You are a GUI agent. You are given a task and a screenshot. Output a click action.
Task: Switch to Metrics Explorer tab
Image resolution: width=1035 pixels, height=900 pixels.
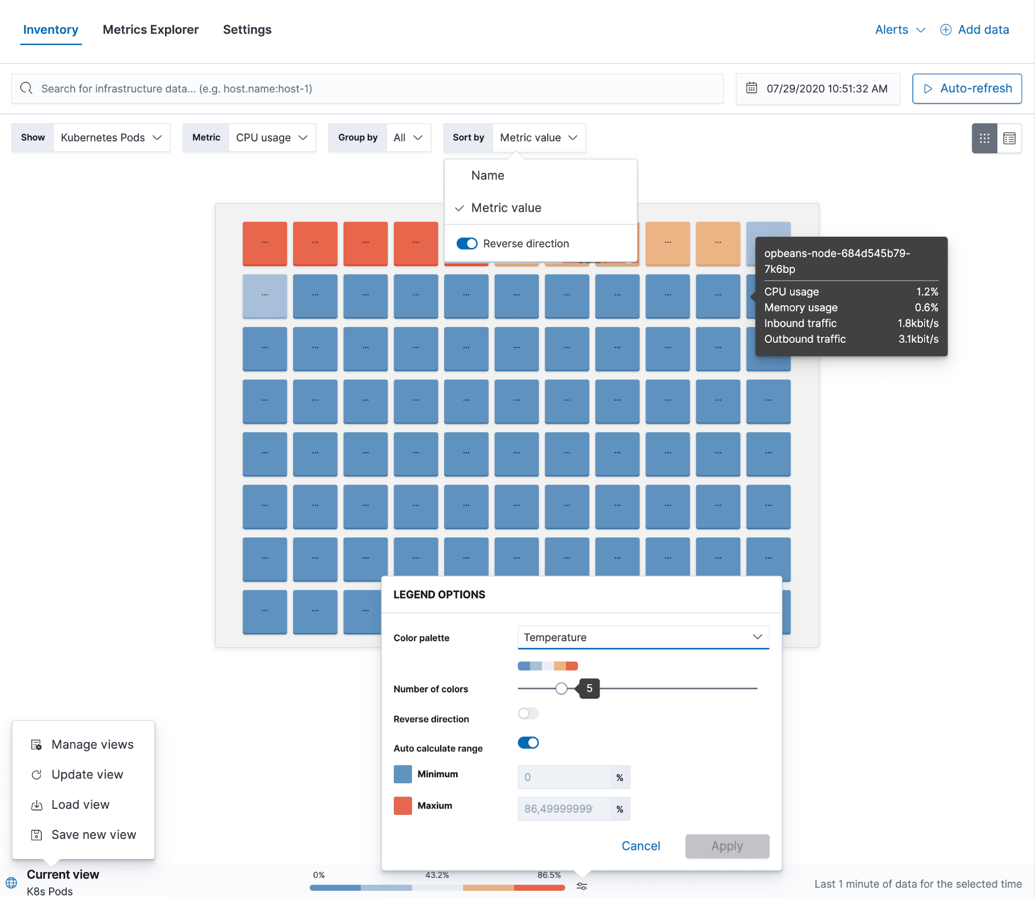point(151,30)
